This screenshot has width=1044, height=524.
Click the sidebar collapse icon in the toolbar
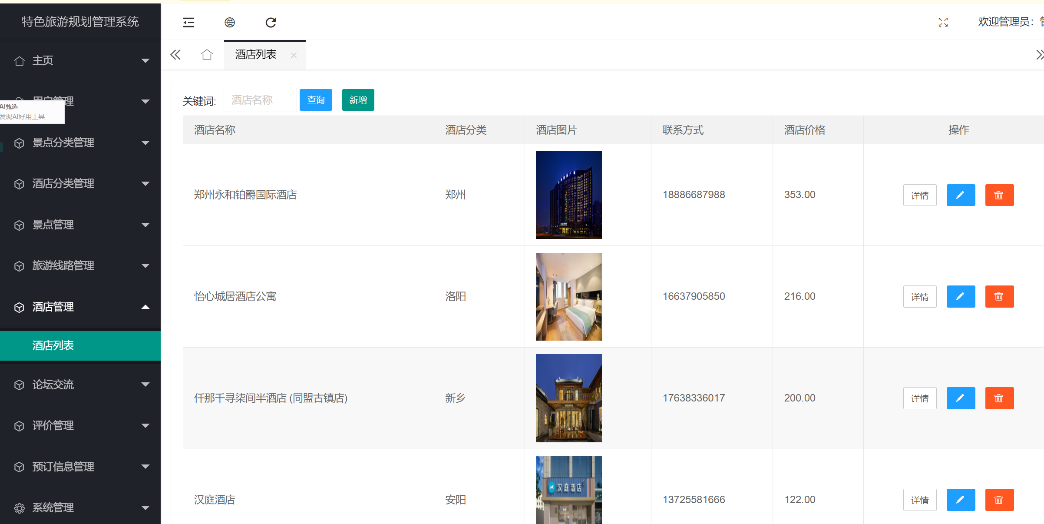point(188,22)
